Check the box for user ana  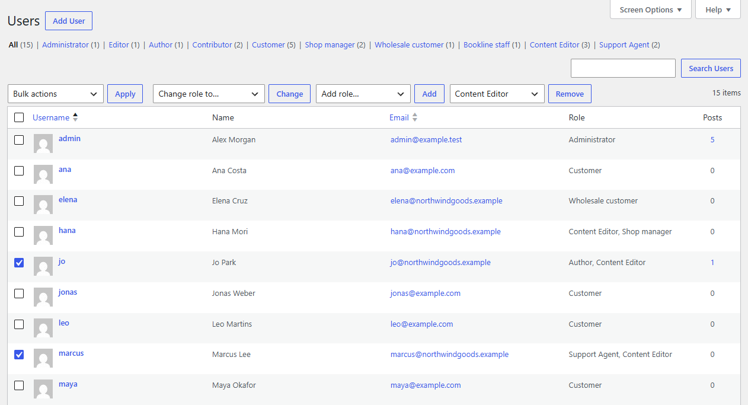tap(19, 171)
